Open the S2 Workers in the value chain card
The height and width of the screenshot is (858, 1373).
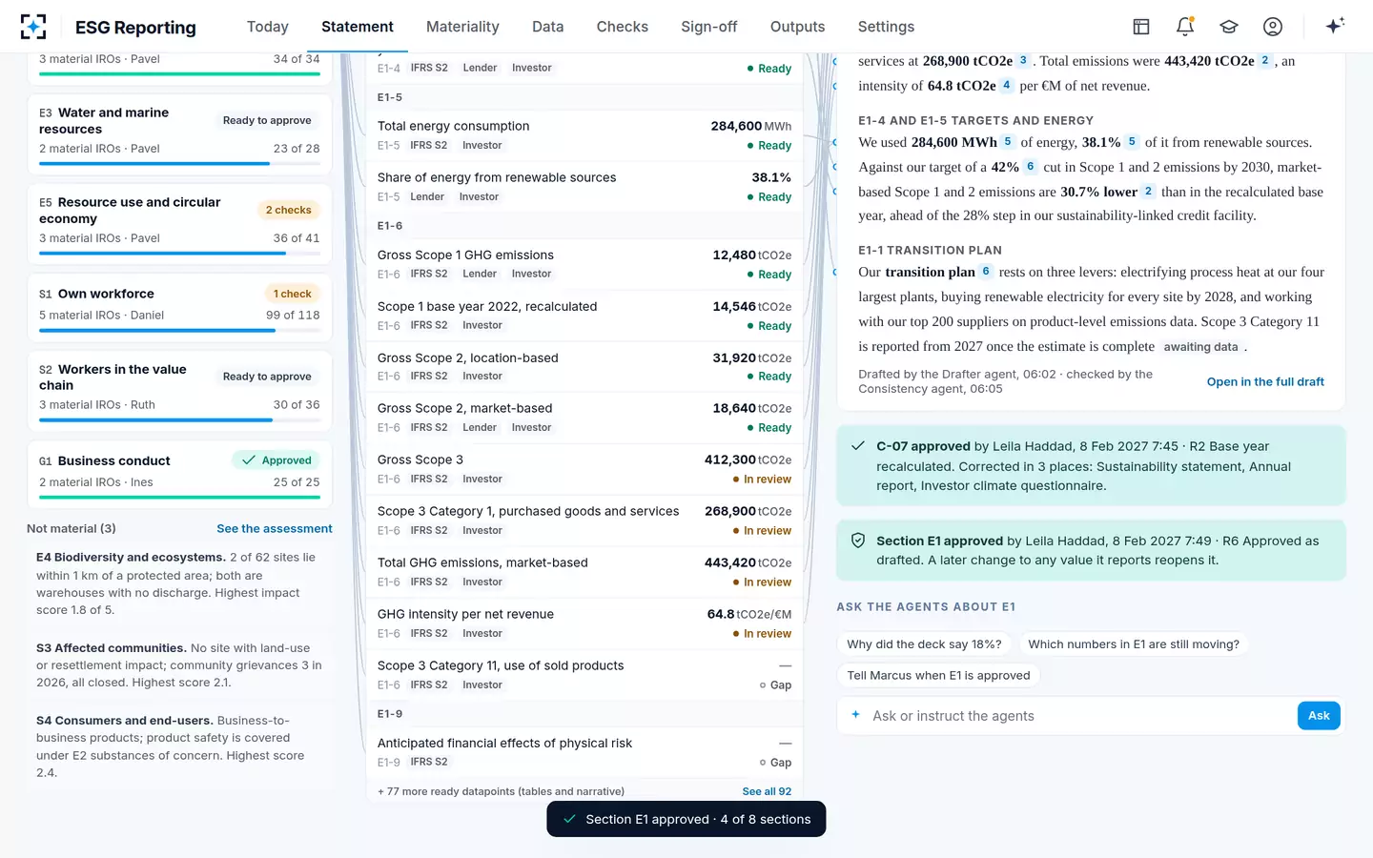pyautogui.click(x=179, y=391)
